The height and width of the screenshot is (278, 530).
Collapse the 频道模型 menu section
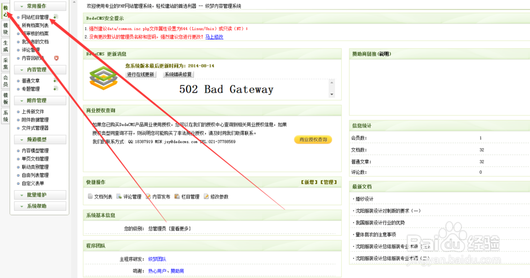(40, 139)
